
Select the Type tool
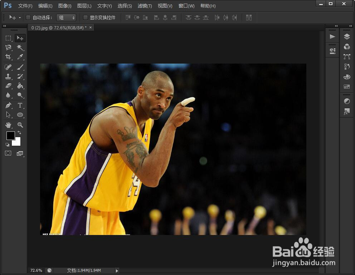tap(20, 105)
